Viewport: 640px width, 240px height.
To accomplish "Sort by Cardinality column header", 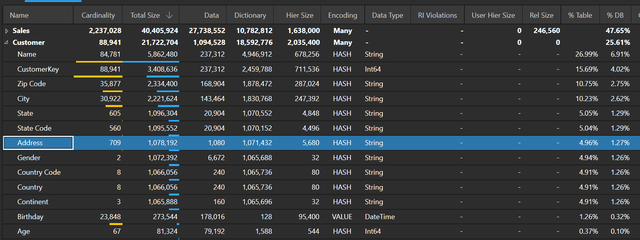I will [98, 15].
